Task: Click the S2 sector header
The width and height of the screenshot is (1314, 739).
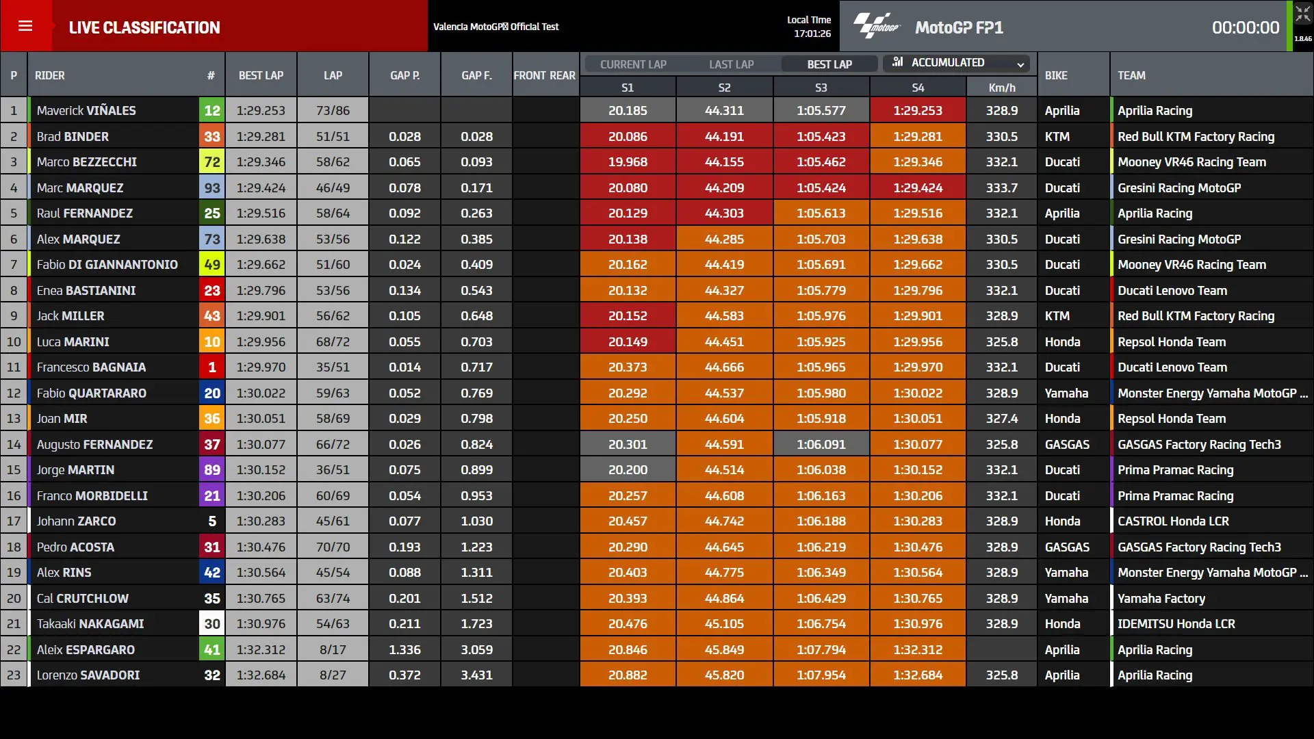Action: click(x=724, y=88)
